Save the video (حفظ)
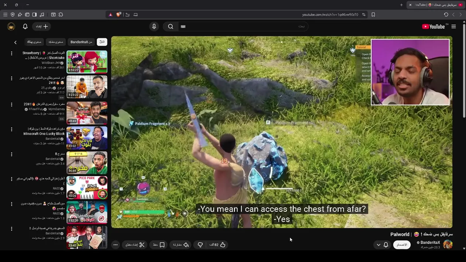 [x=159, y=245]
